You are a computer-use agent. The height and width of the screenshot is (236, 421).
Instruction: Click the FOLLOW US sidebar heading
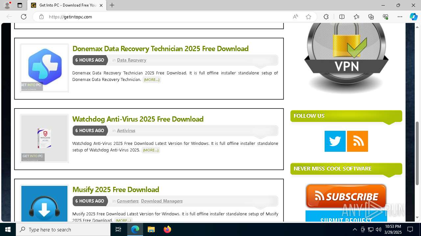pyautogui.click(x=346, y=116)
